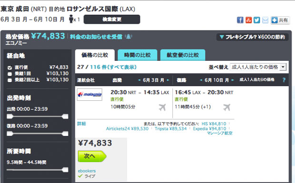
Task: Share results via email envelope icon
Action: [x=265, y=20]
